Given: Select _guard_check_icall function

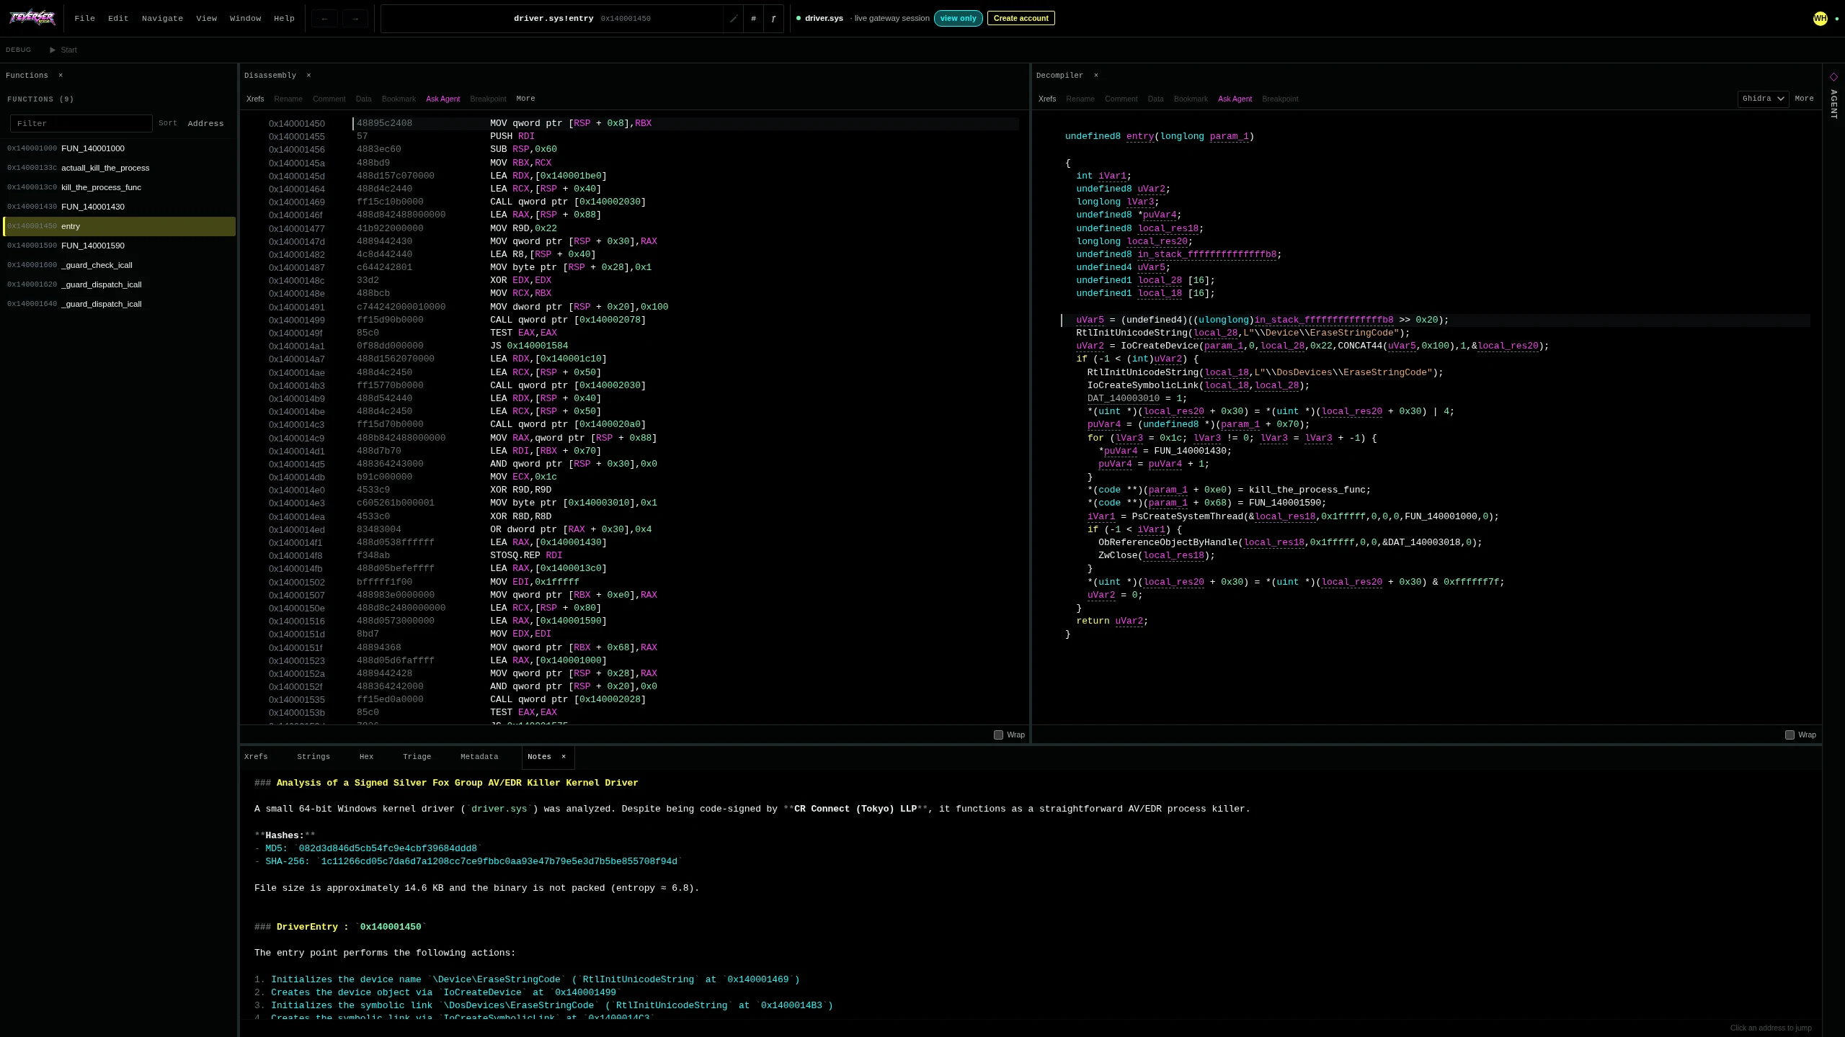Looking at the screenshot, I should tap(119, 265).
